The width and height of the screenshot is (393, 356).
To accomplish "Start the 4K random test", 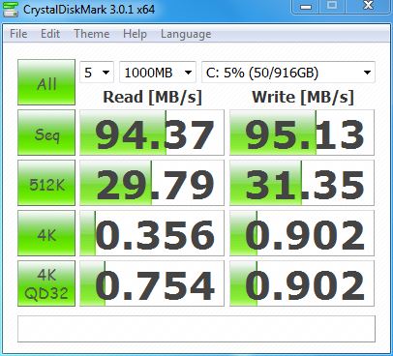I will (46, 233).
